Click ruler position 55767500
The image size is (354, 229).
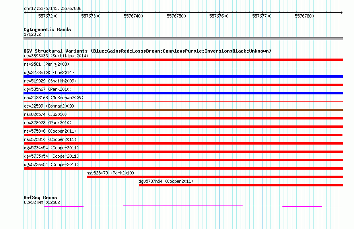(x=176, y=16)
